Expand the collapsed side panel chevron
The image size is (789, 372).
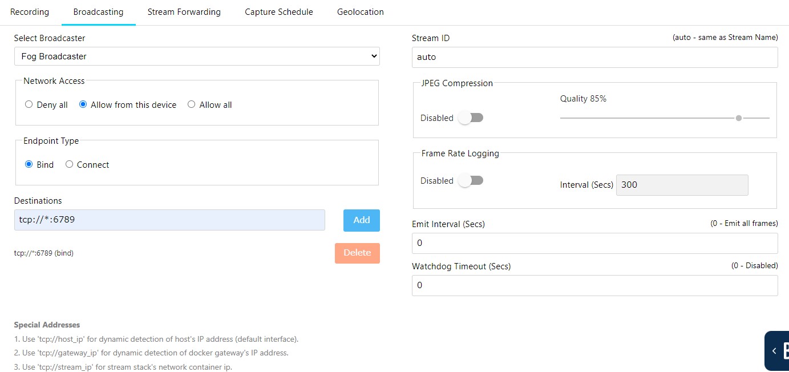pyautogui.click(x=774, y=351)
